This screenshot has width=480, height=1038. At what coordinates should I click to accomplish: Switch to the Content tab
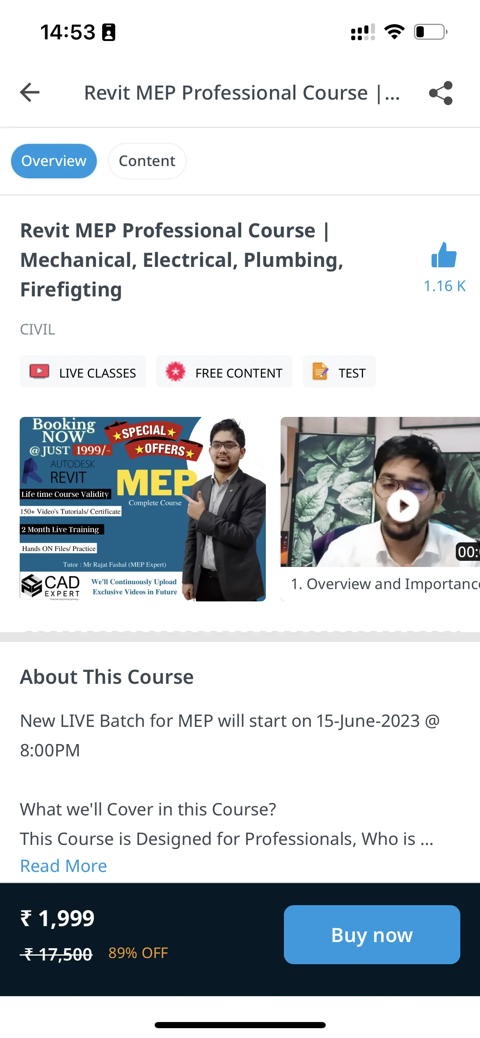pos(147,161)
